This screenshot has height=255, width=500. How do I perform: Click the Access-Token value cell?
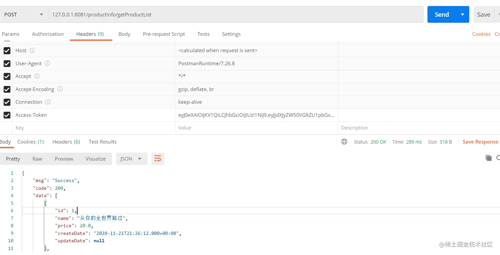[256, 115]
